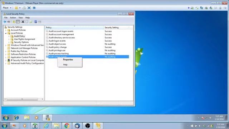Collapse Local Policies tree node
The image size is (229, 129).
coord(6,33)
